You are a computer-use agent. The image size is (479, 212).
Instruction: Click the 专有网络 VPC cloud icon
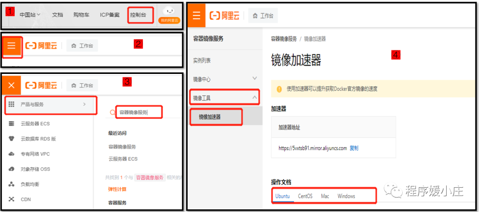coord(12,154)
